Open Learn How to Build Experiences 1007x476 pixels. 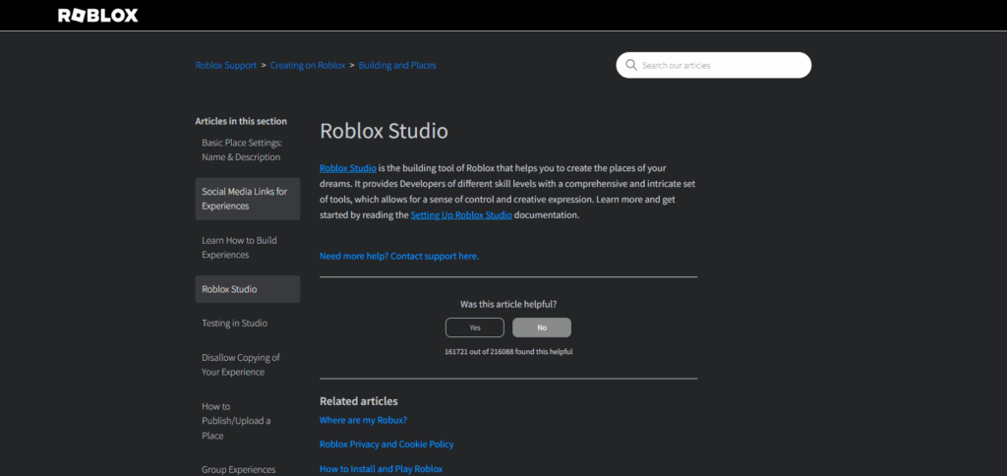click(240, 247)
